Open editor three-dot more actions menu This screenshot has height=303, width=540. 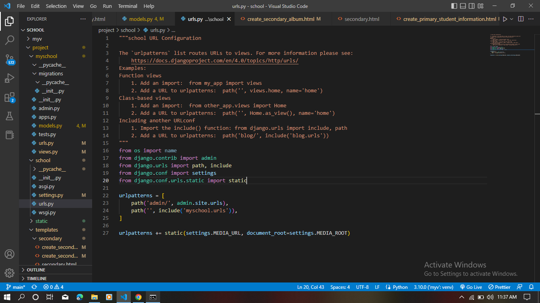click(532, 19)
